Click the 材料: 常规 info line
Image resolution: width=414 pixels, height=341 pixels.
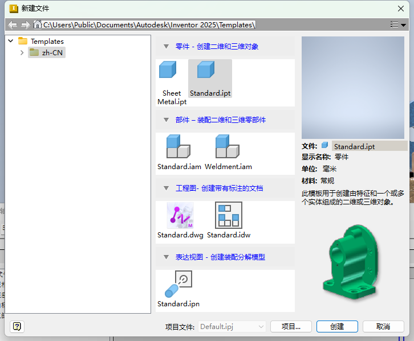click(318, 181)
